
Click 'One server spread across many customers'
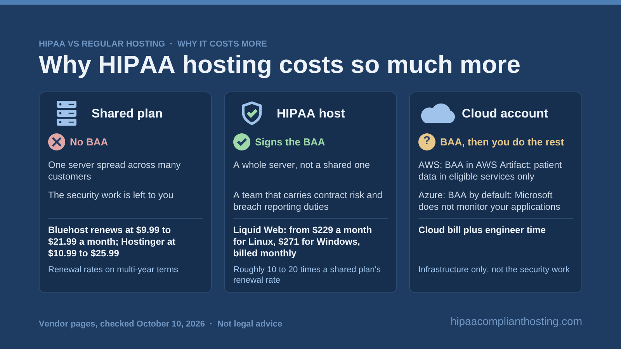(114, 171)
